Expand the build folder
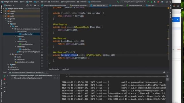The width and height of the screenshot is (184, 103). [6, 16]
